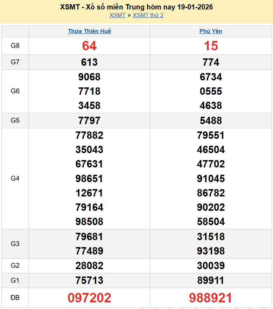
Task: Click the G5 number 7797
Action: pos(89,121)
